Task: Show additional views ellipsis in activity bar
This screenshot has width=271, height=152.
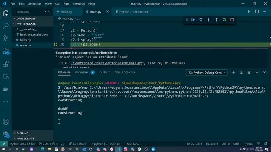Action: point(6,102)
